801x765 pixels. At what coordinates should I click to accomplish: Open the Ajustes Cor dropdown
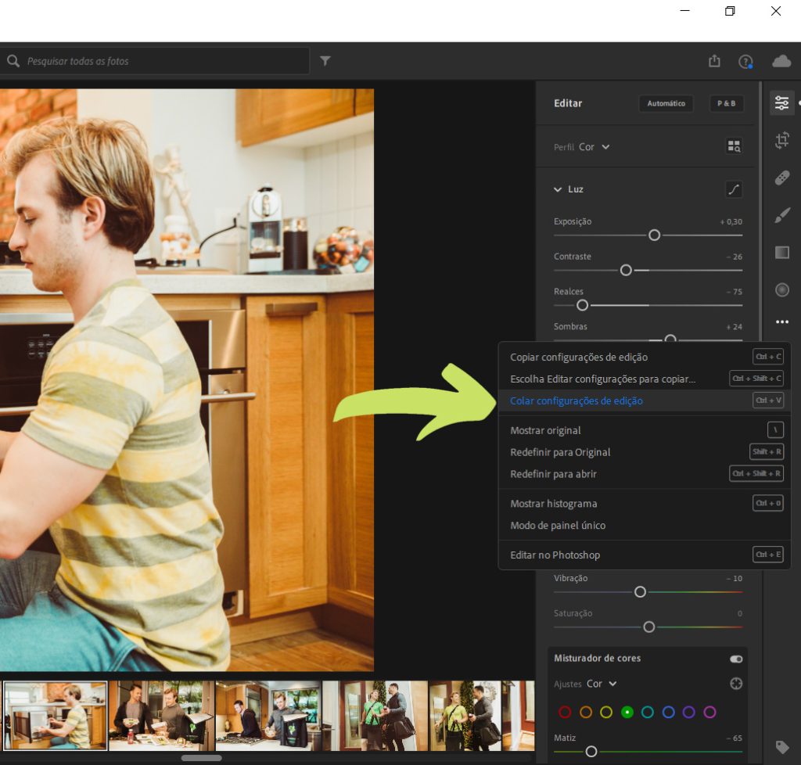(x=602, y=684)
